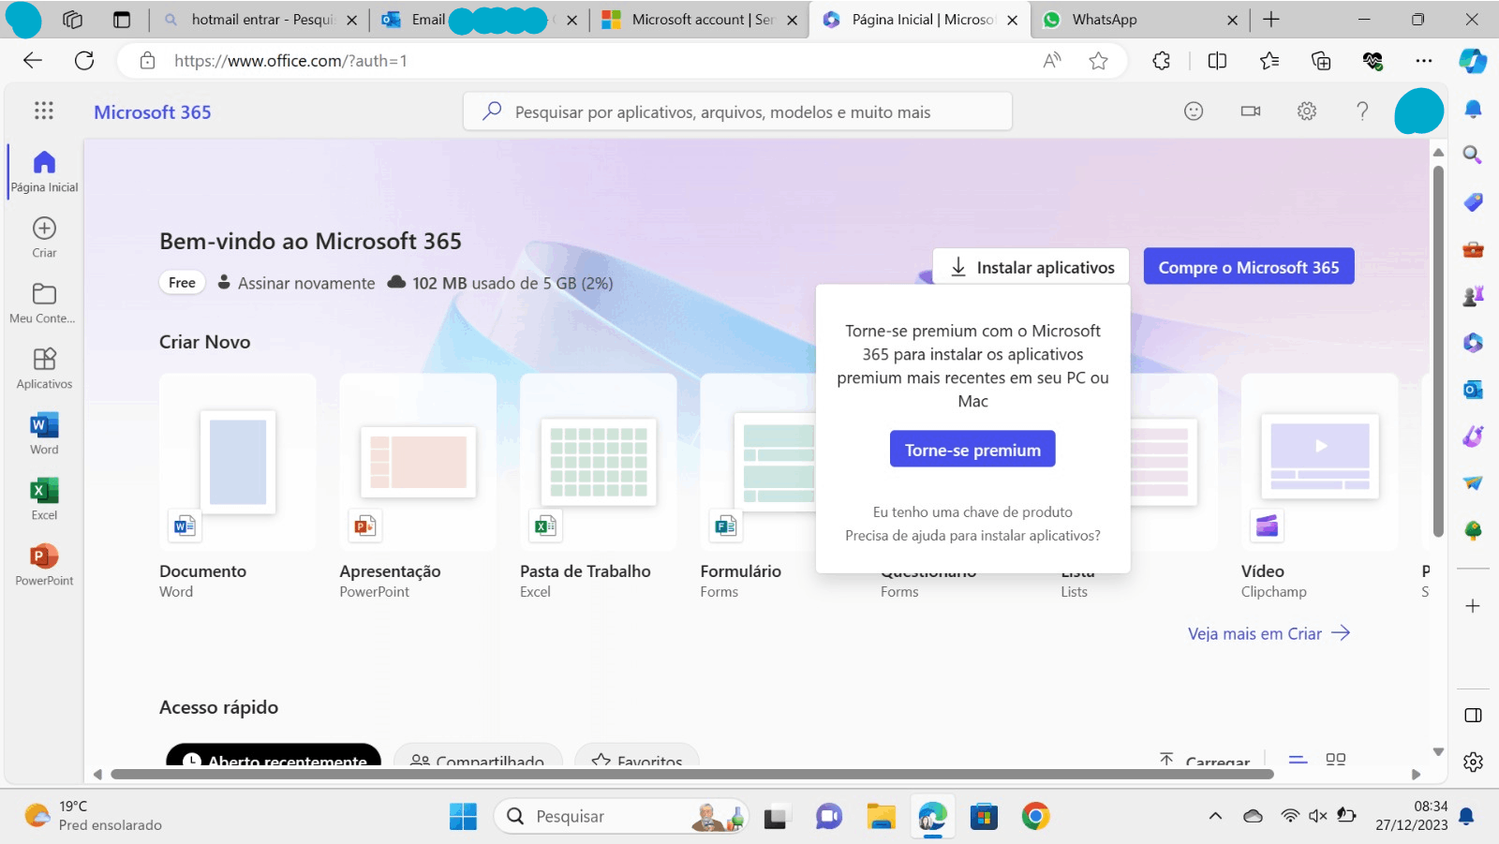Open Windows Start menu
The width and height of the screenshot is (1499, 844).
[463, 817]
